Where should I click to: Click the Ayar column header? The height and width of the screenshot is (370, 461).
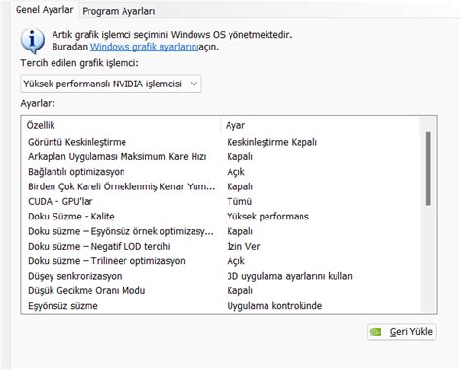click(320, 125)
